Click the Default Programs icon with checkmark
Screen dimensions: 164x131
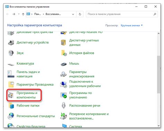[64, 95]
